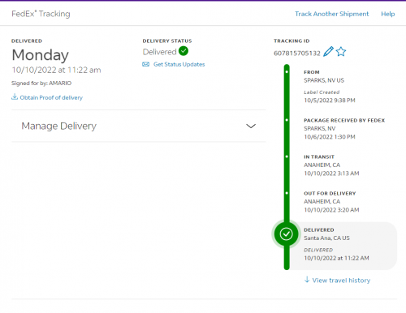Click the Santa Ana, CA US delivered location
The width and height of the screenshot is (406, 313).
coord(326,238)
